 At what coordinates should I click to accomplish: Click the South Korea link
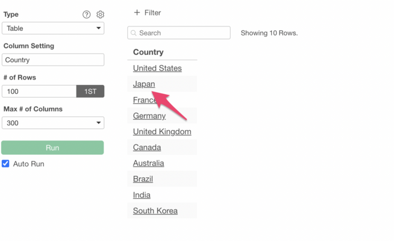click(155, 211)
